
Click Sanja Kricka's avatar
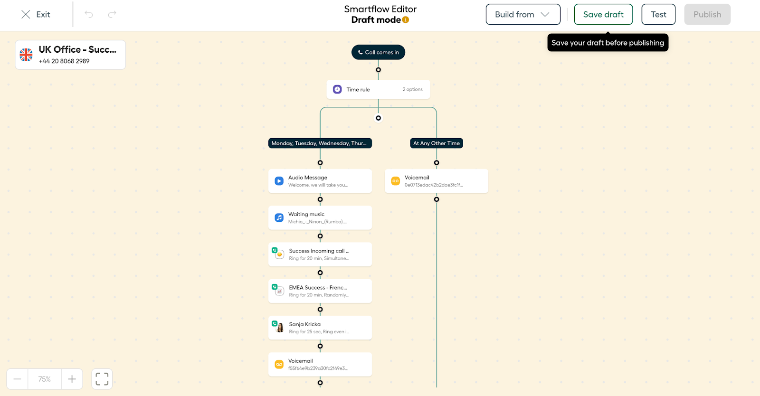click(x=279, y=327)
